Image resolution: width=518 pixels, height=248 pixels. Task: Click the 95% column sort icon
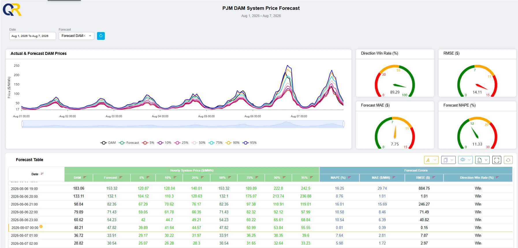(311, 178)
